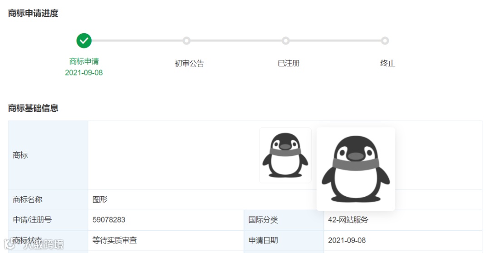This screenshot has width=490, height=253.
Task: Select the 图形 trademark name value
Action: pos(100,199)
